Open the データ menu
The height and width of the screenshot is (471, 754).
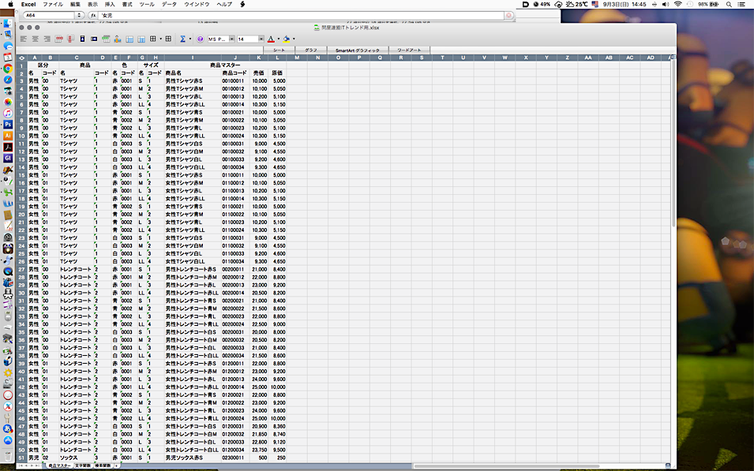click(x=169, y=4)
